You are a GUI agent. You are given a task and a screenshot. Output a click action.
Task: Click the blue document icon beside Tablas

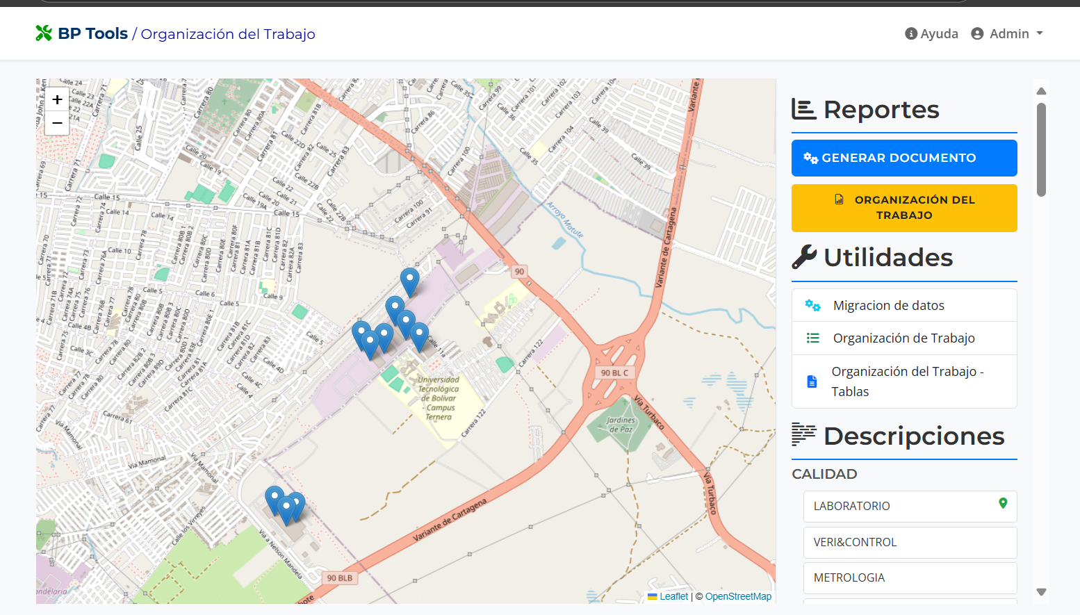(x=812, y=382)
